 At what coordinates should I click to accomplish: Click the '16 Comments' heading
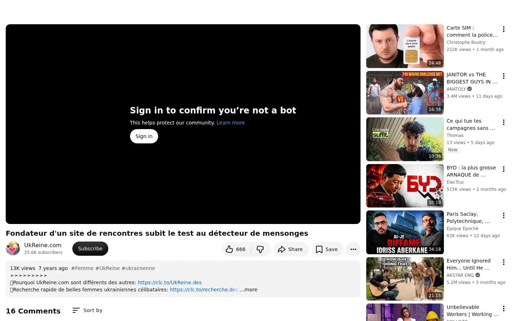coord(33,311)
